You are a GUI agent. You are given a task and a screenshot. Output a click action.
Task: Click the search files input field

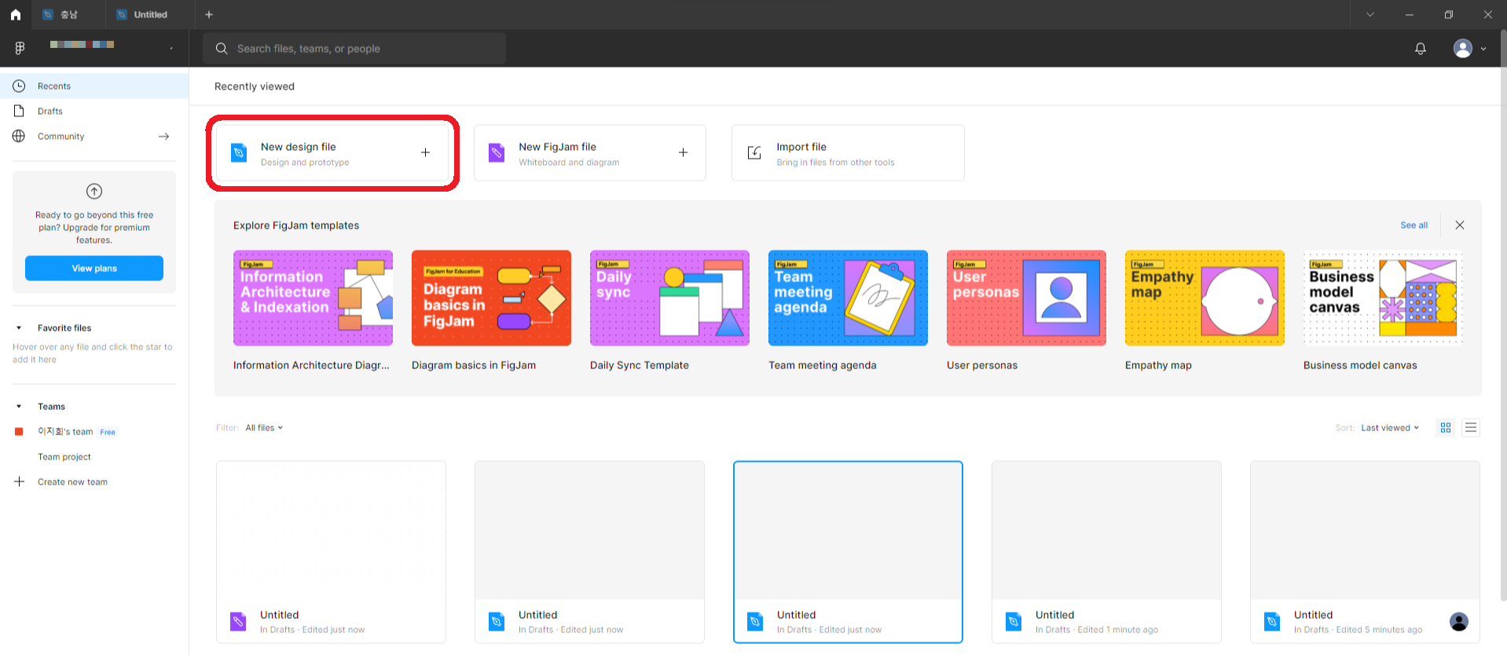pyautogui.click(x=354, y=48)
